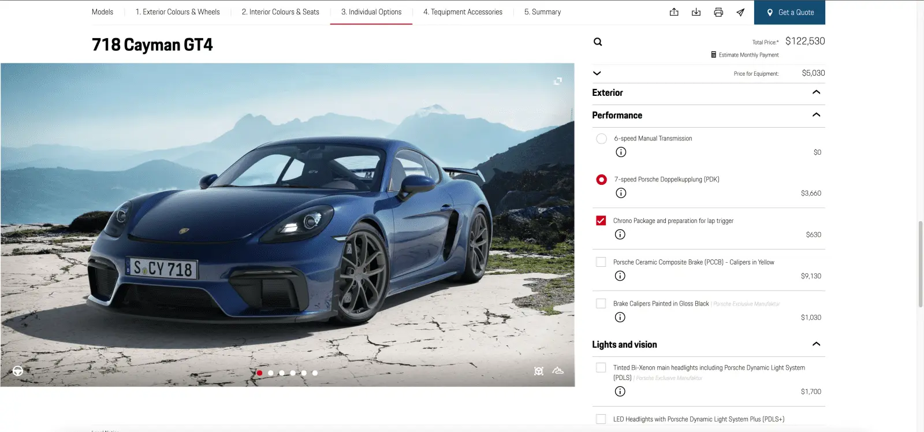Image resolution: width=924 pixels, height=432 pixels.
Task: Toggle the Exterior section chevron
Action: point(816,92)
